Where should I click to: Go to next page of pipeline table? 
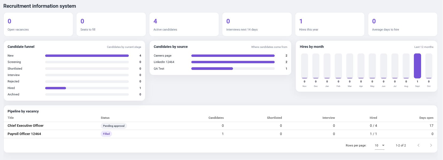431,145
